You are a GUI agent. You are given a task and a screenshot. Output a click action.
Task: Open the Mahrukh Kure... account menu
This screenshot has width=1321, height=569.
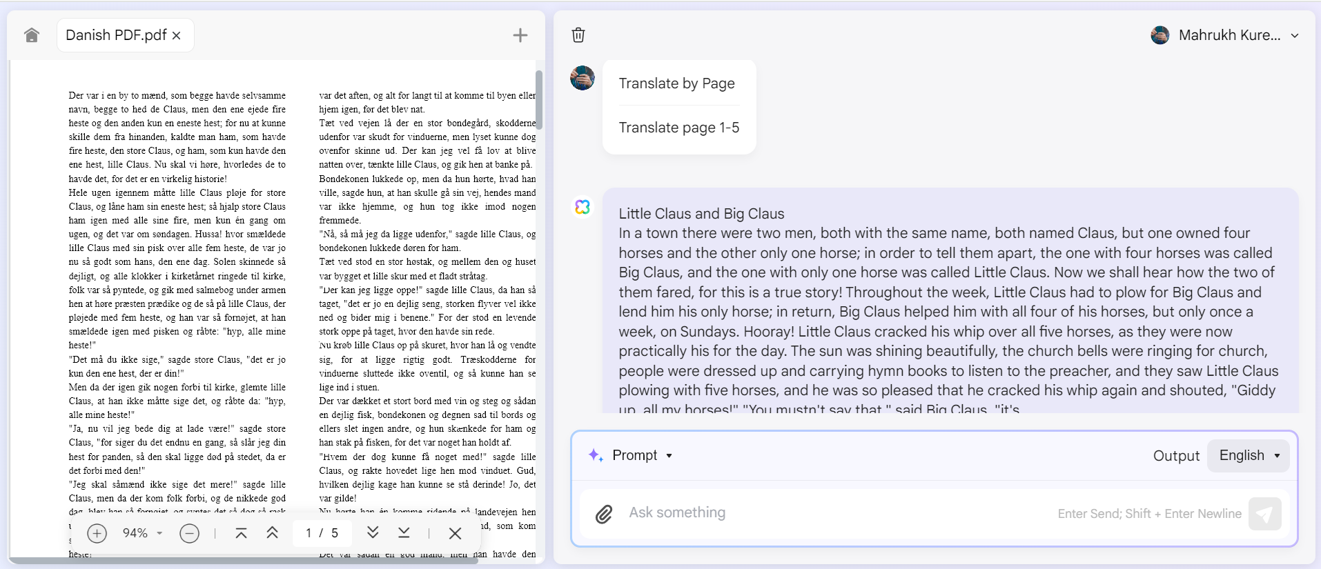(1225, 35)
